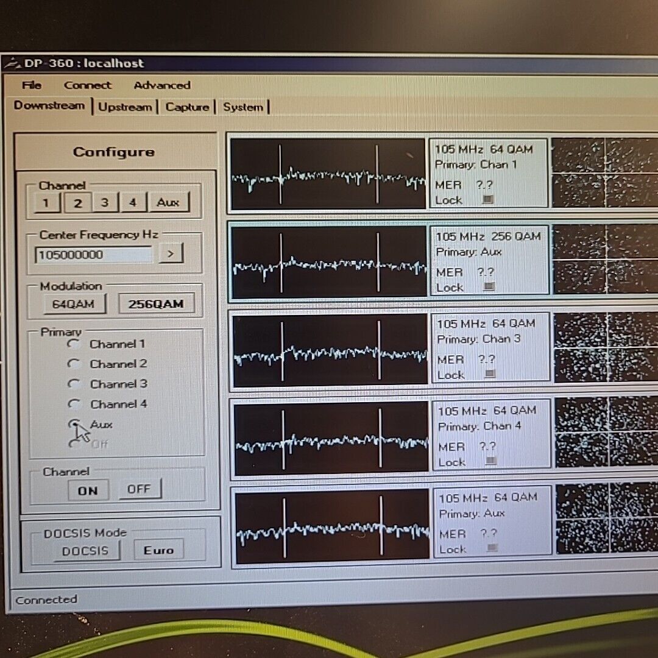The image size is (658, 658).
Task: Click the MER value in the Chan 1 row
Action: click(x=484, y=185)
